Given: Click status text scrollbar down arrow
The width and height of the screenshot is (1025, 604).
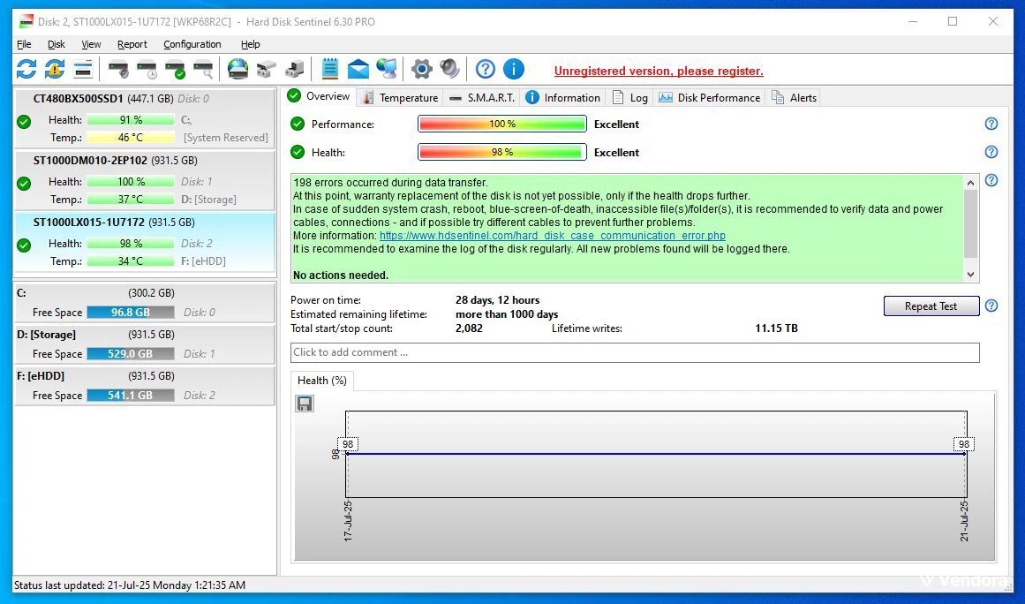Looking at the screenshot, I should point(971,276).
